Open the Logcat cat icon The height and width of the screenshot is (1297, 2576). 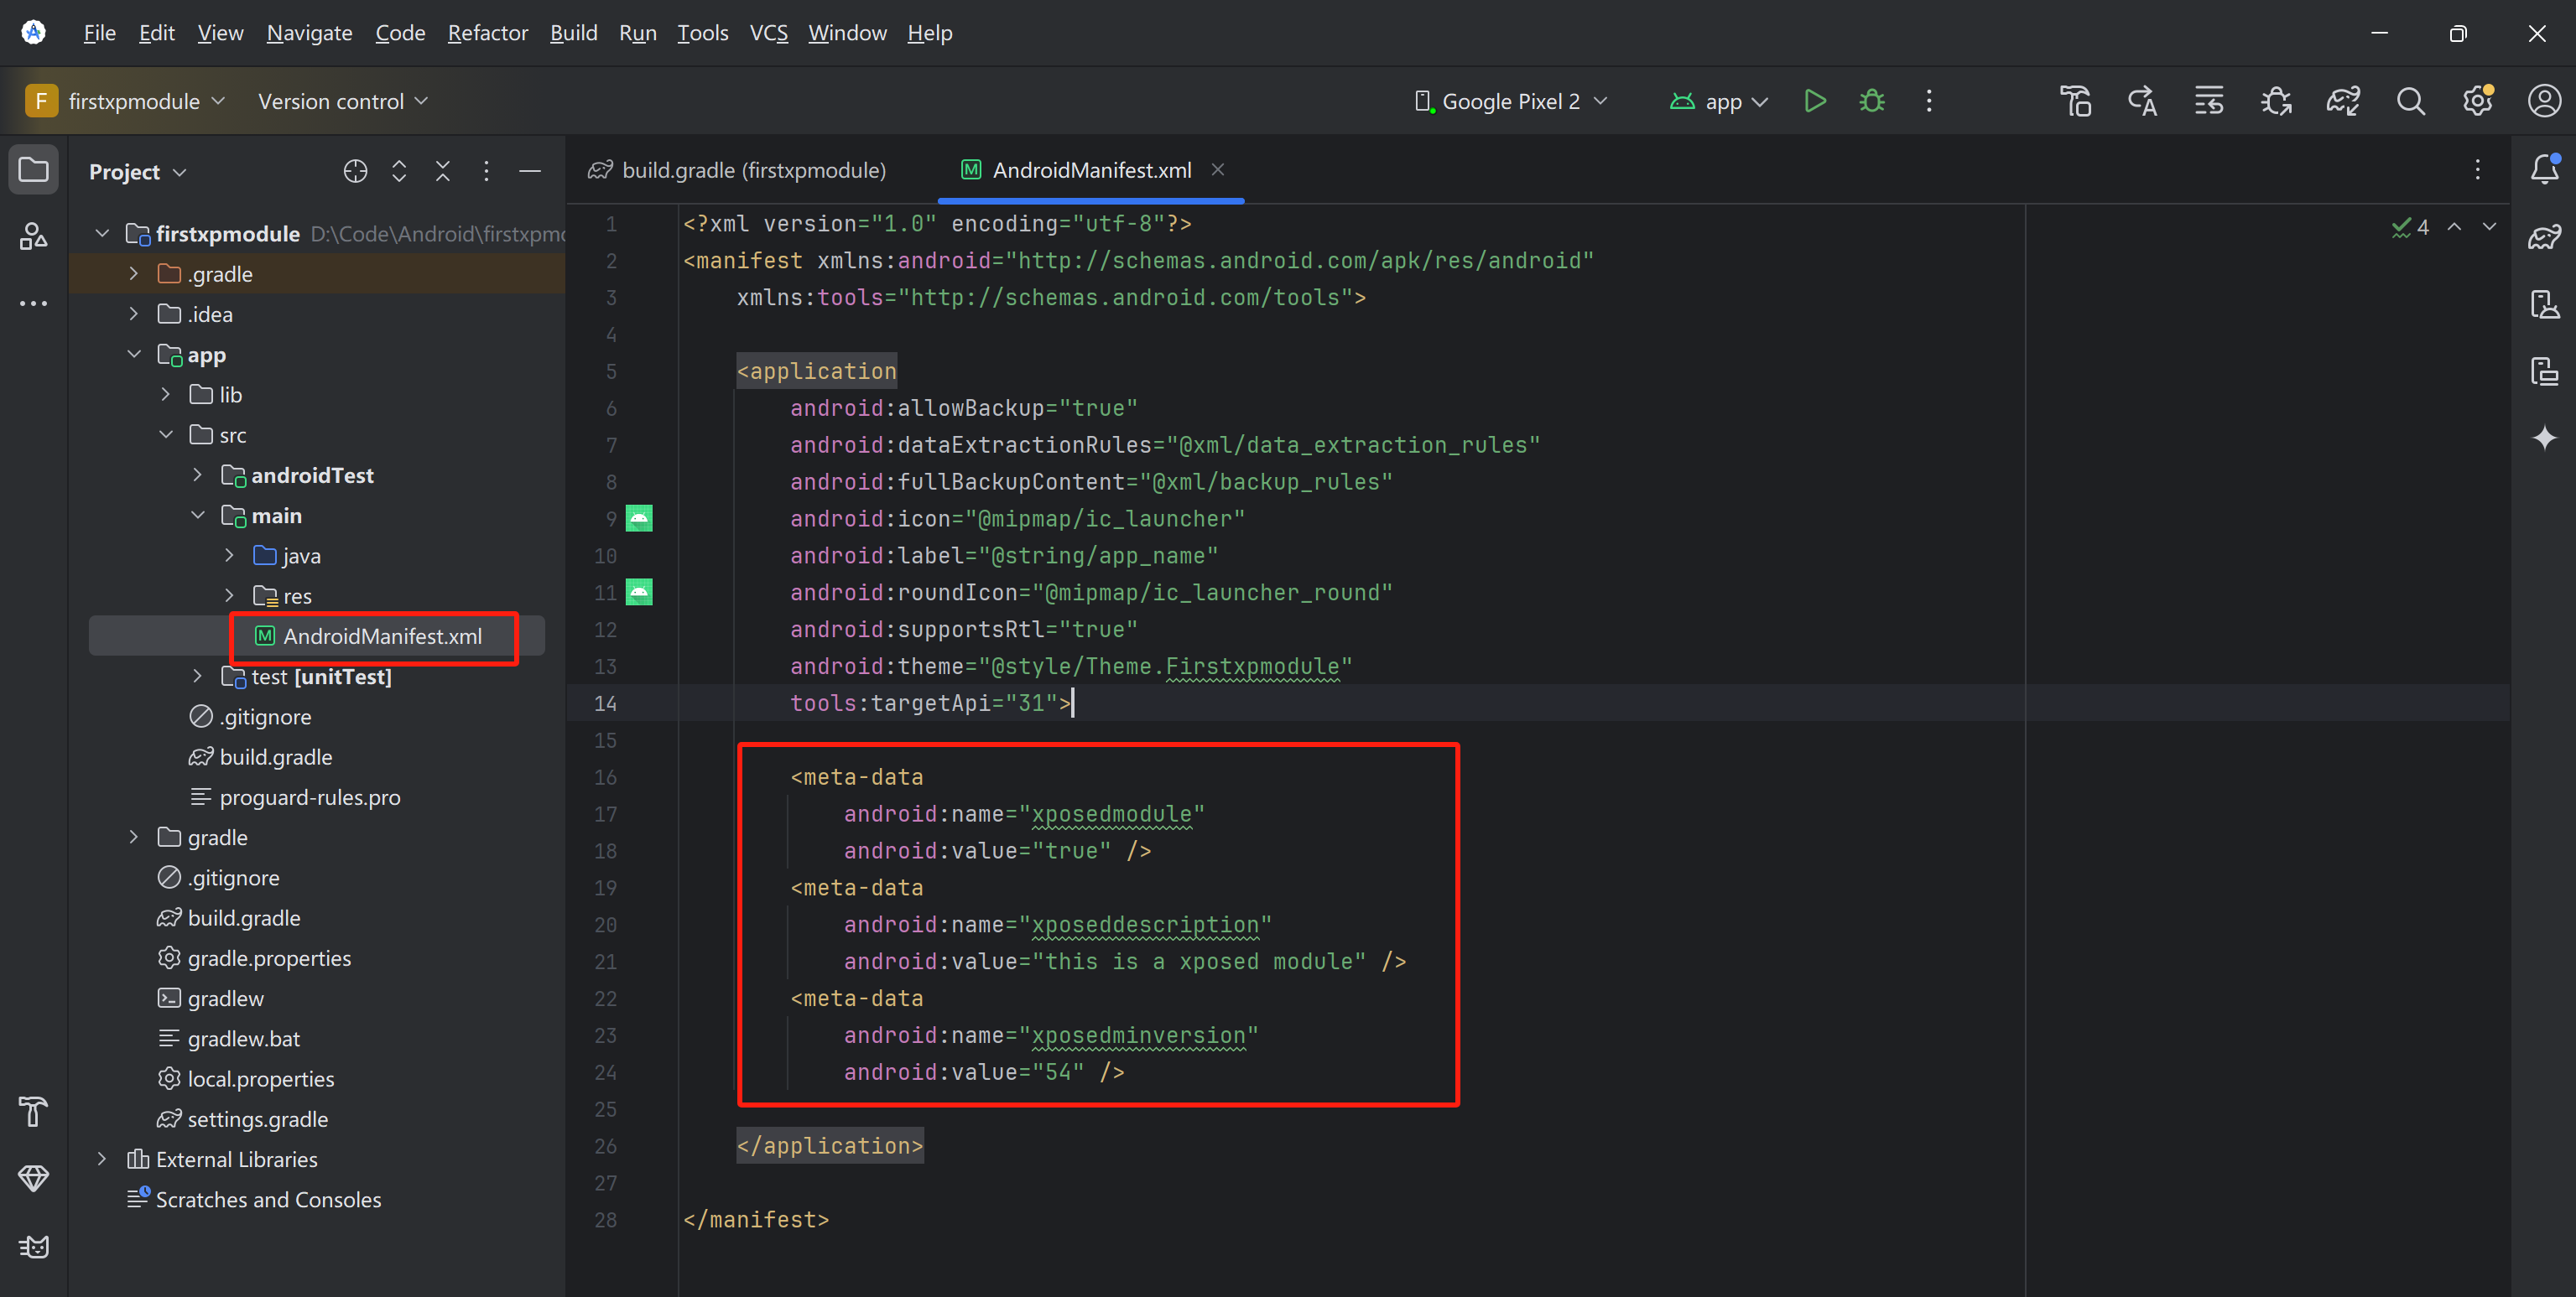[33, 1246]
